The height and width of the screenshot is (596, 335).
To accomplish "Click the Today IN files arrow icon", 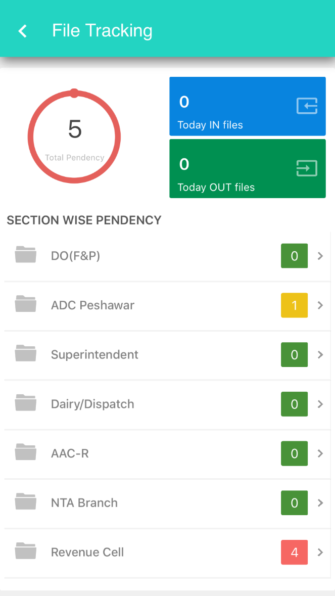I will [x=307, y=106].
